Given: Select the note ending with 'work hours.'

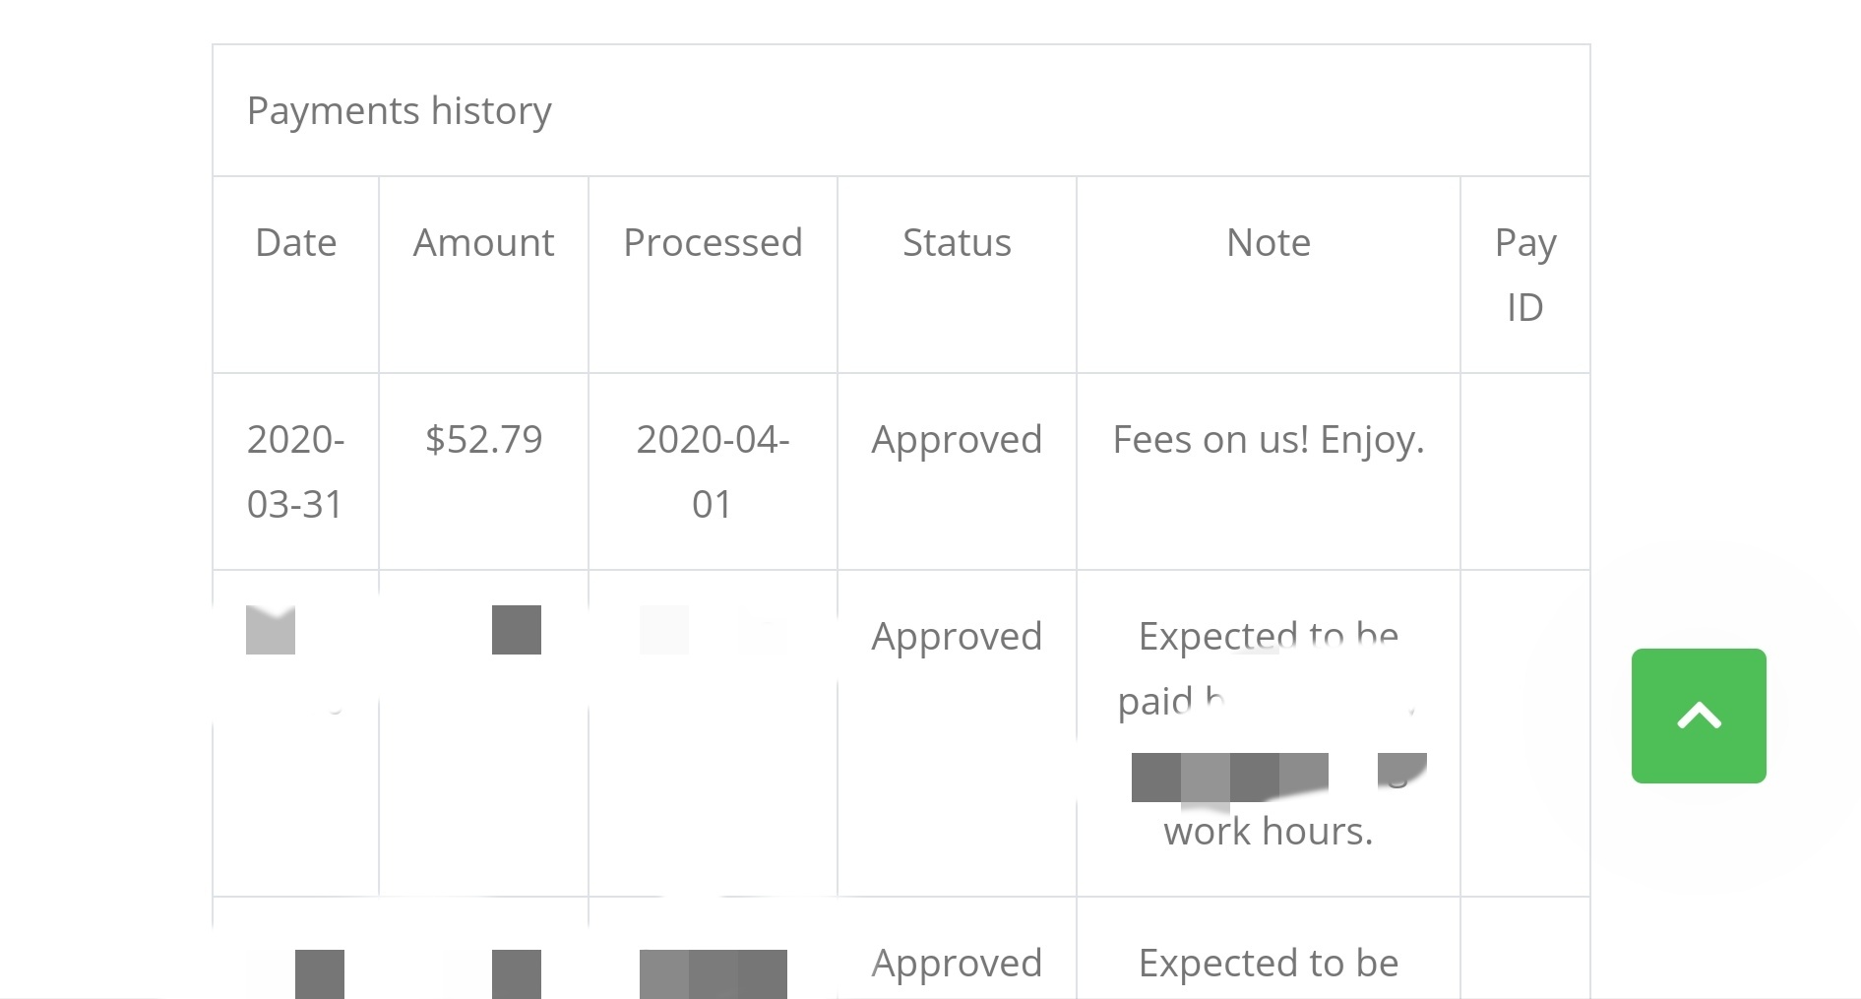Looking at the screenshot, I should (x=1268, y=733).
